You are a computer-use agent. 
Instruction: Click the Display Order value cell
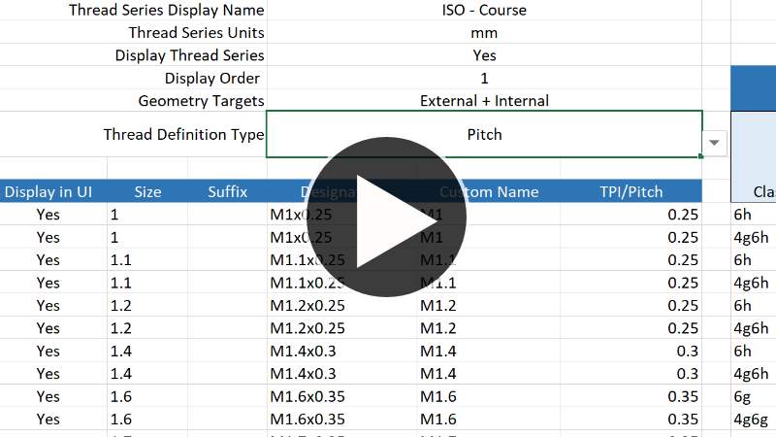[484, 78]
